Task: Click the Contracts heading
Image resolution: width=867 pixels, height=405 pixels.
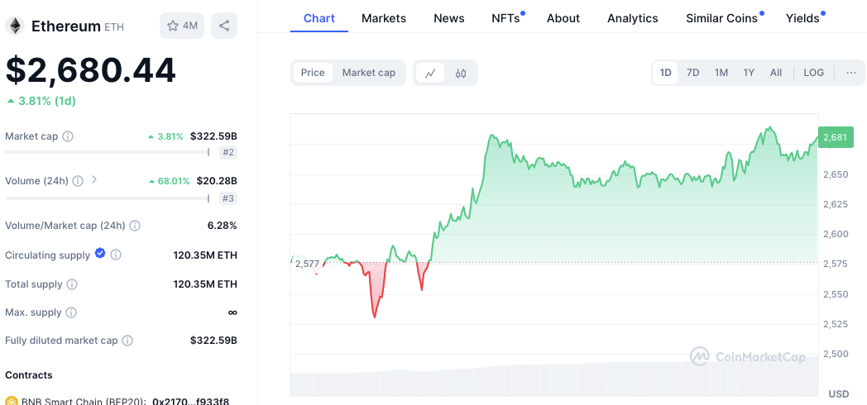Action: 29,375
